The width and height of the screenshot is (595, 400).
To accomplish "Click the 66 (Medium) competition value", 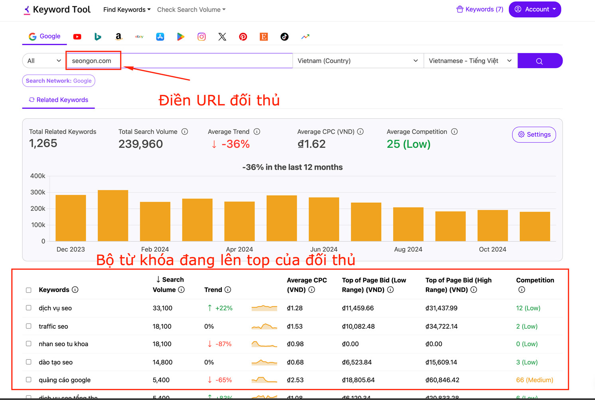I will [x=534, y=380].
